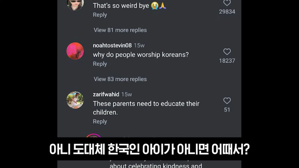Screen dimensions: 299x168
Task: Expand View 81 more replies
Action: (x=120, y=30)
